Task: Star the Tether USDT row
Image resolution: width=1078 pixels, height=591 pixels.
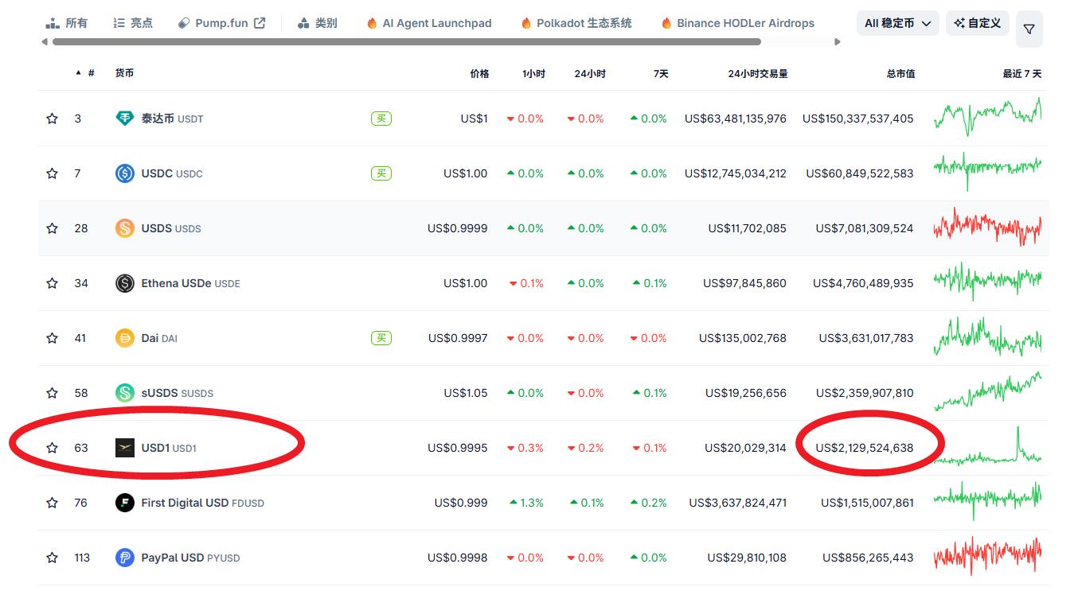Action: [x=52, y=119]
